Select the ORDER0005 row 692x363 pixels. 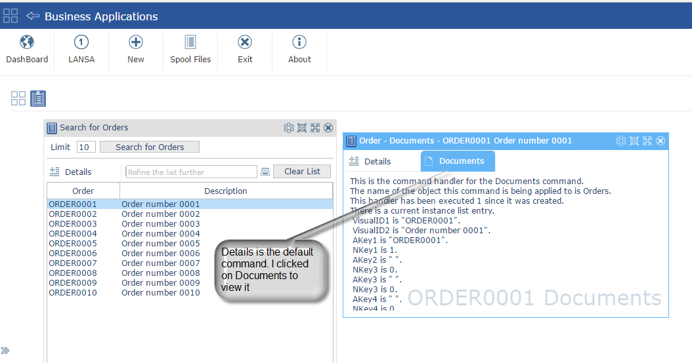(190, 244)
